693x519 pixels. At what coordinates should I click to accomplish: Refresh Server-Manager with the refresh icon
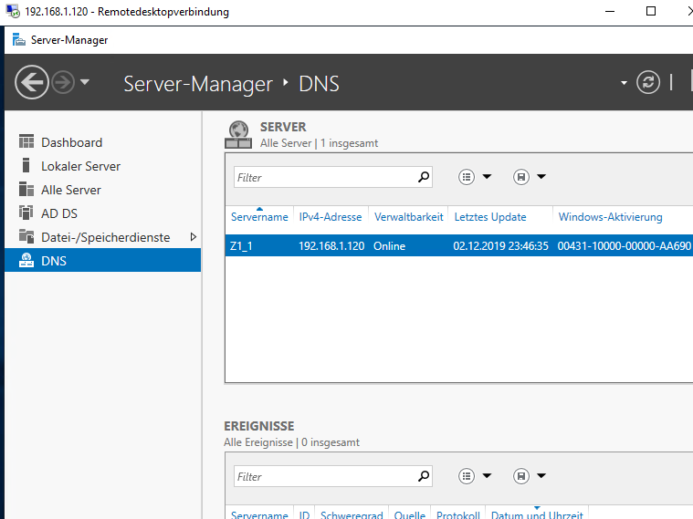coord(648,82)
